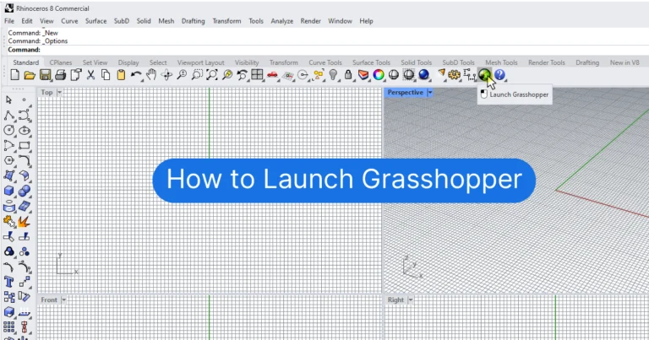Viewport: 649px width, 340px height.
Task: Select the arrow pointer tool in sidebar
Action: (x=9, y=100)
